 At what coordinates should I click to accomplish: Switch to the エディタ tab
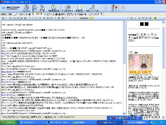pyautogui.click(x=39, y=14)
